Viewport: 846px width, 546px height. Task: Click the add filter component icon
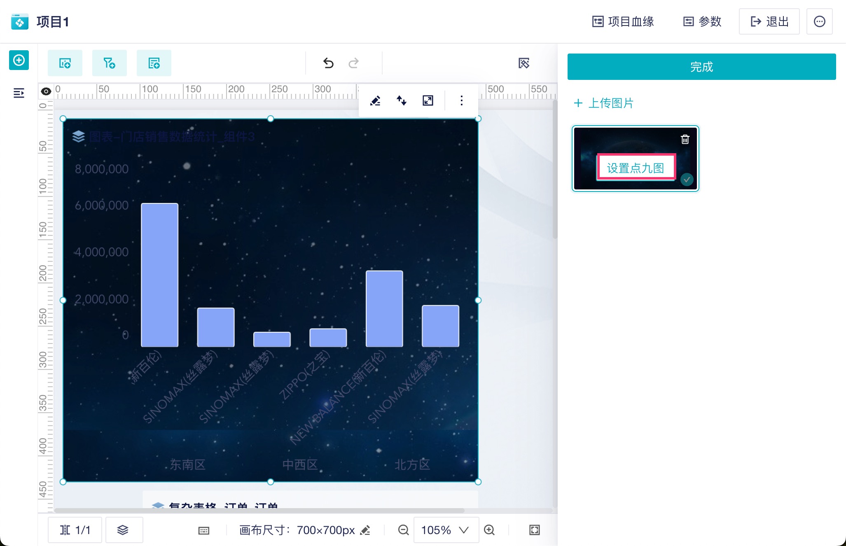109,63
